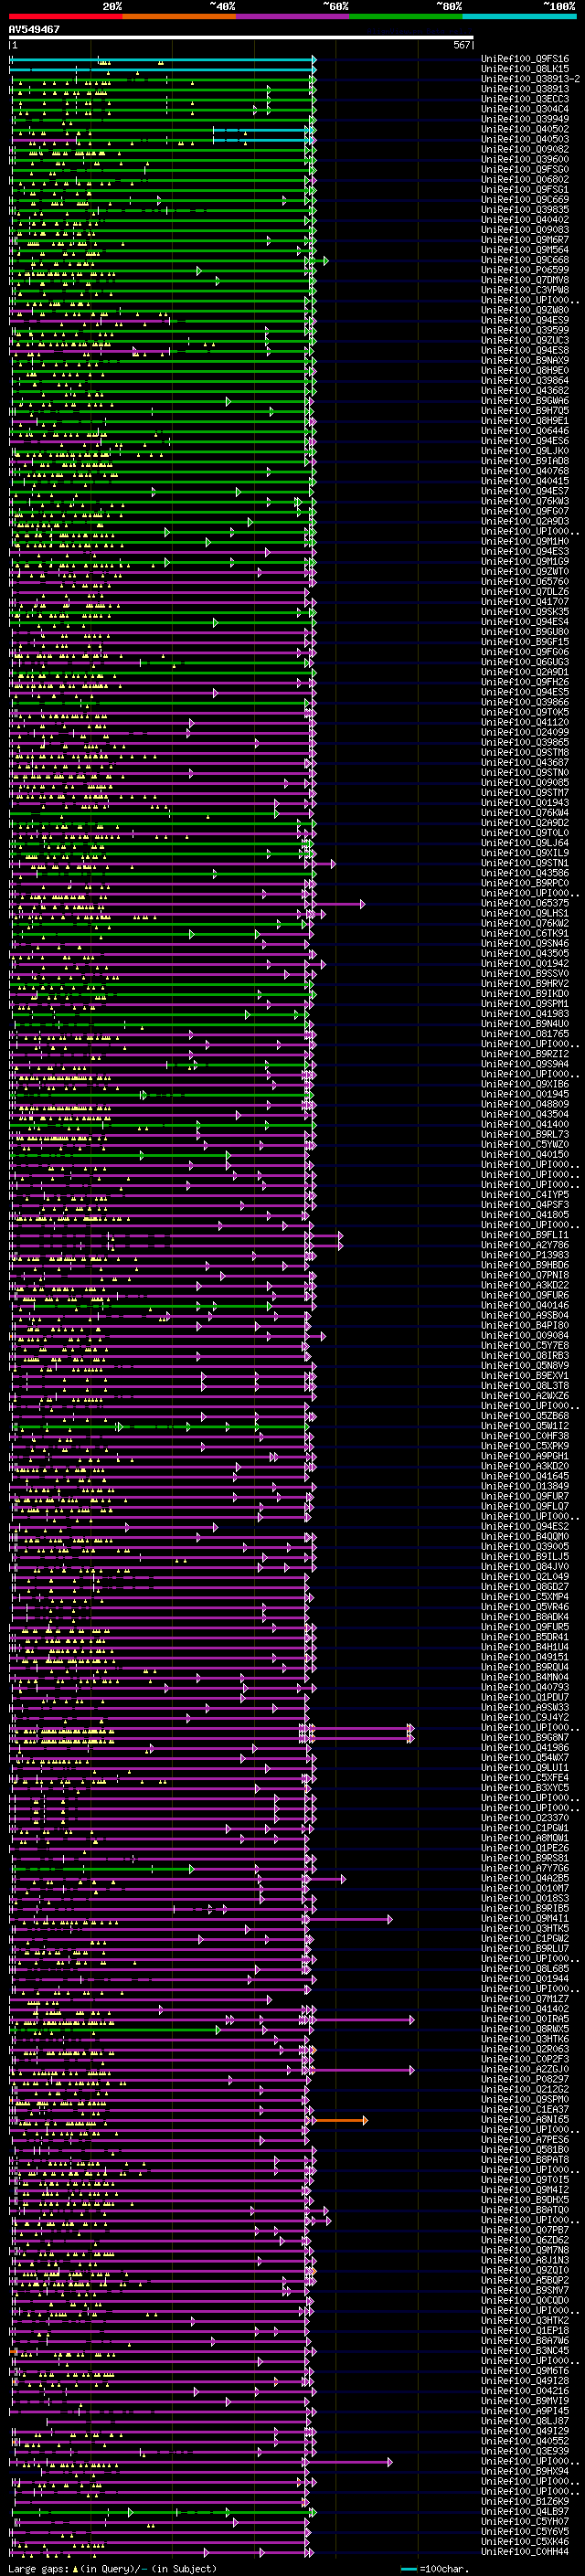Open the last hit UniRef100_C0HH44

(x=525, y=2550)
